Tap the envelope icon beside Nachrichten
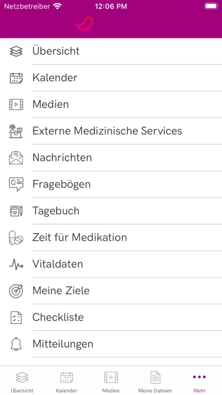Screen dimensions: 222x395 [16, 158]
